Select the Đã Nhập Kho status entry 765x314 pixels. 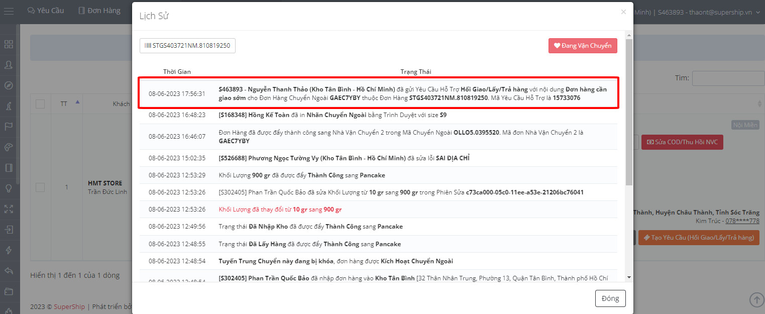[378, 227]
